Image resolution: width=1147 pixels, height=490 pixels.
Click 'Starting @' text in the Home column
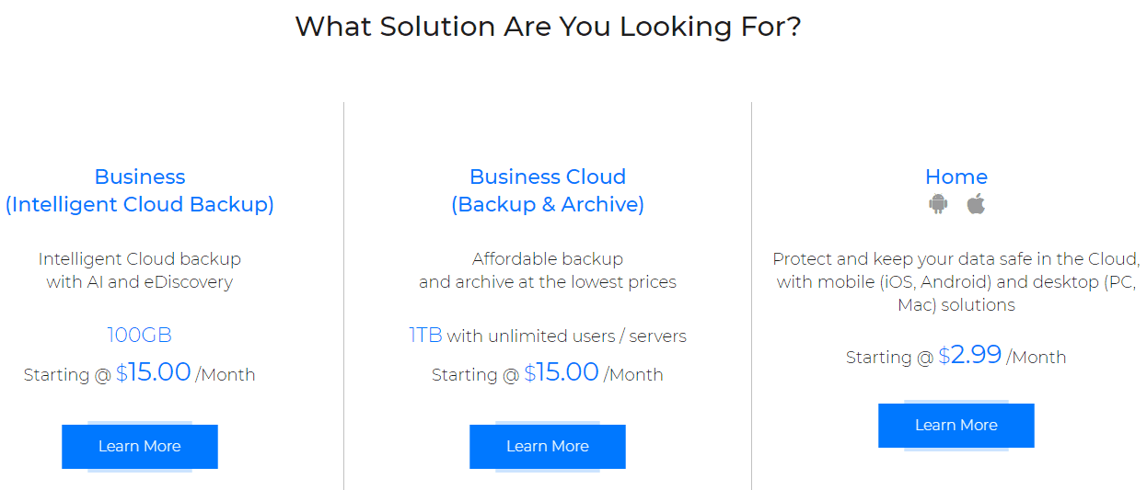tap(889, 358)
